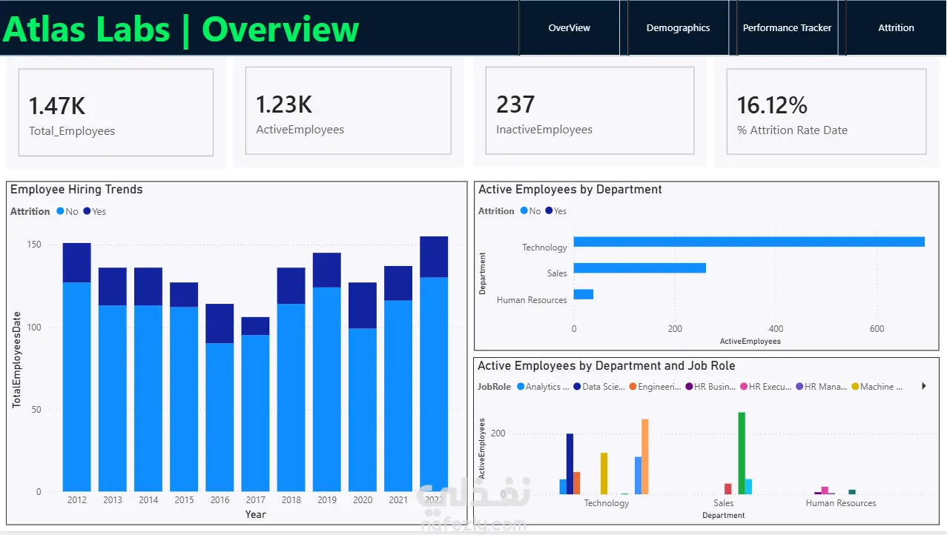
Task: Click the Data Scientist legend marker
Action: point(577,387)
